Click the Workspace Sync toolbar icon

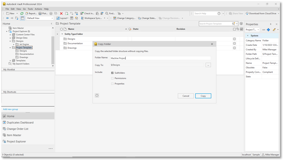(82, 18)
